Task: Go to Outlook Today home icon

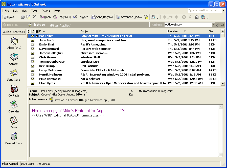Action: [197, 17]
